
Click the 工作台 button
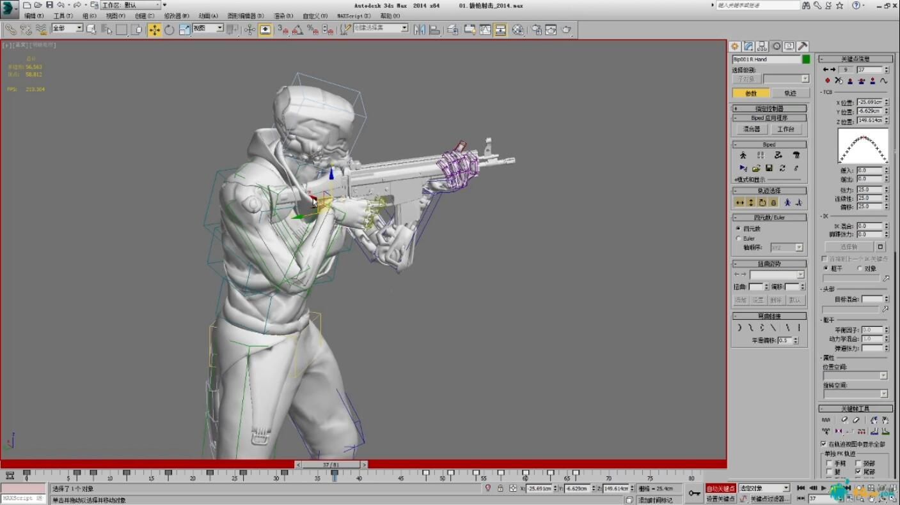(786, 129)
